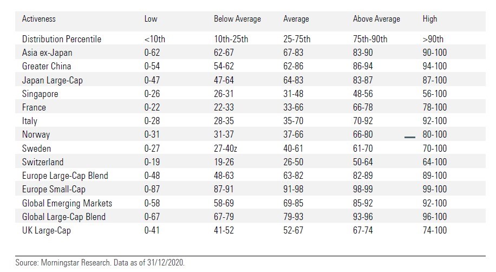Click the Distribution Percentile row label
The width and height of the screenshot is (496, 272).
point(61,39)
